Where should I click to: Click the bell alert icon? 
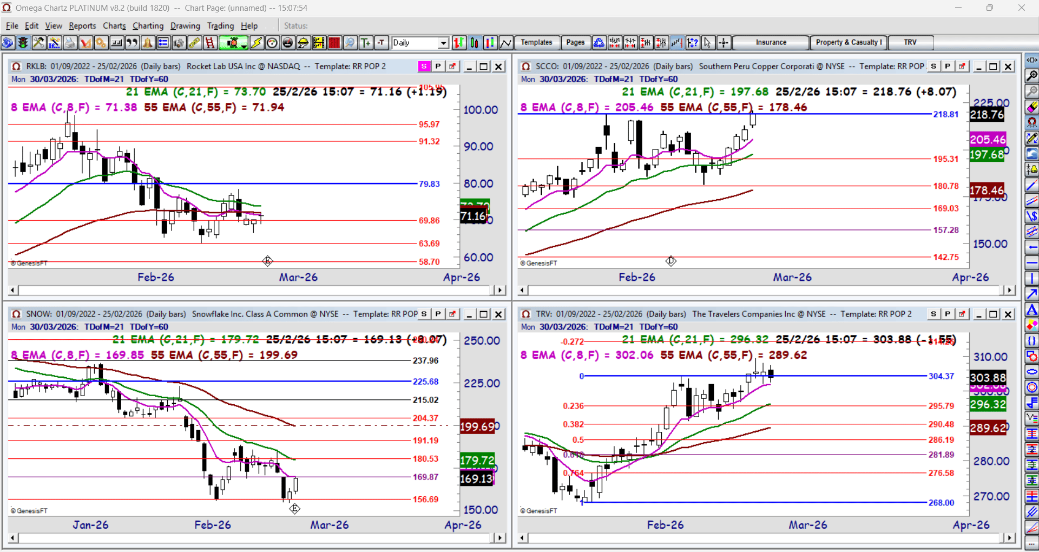[148, 43]
